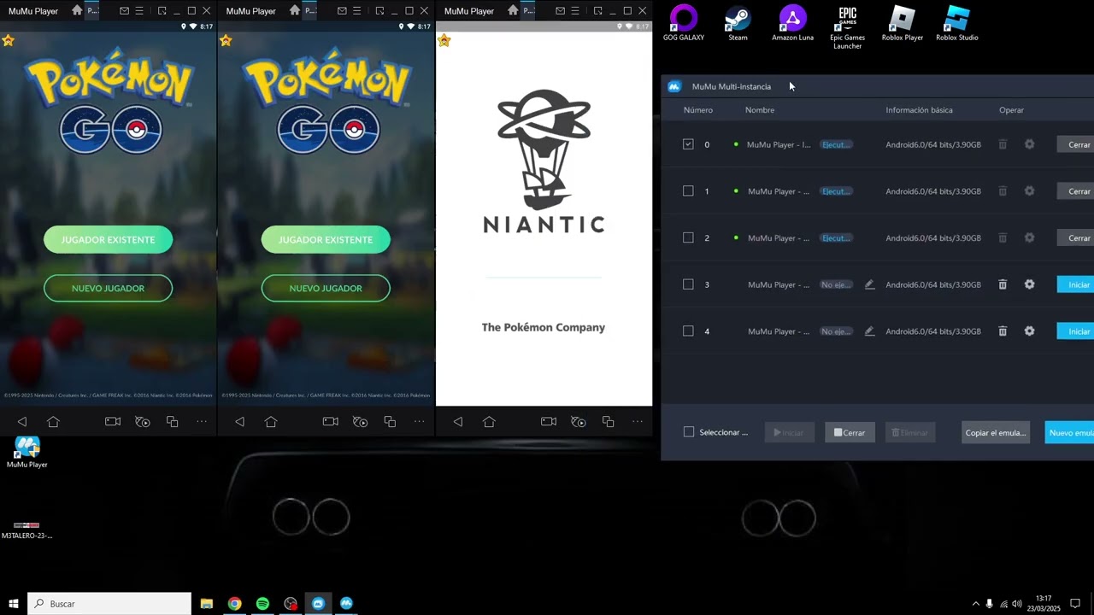Open GOG GALAXY desktop shortcut
Viewport: 1094px width, 615px height.
click(x=683, y=23)
